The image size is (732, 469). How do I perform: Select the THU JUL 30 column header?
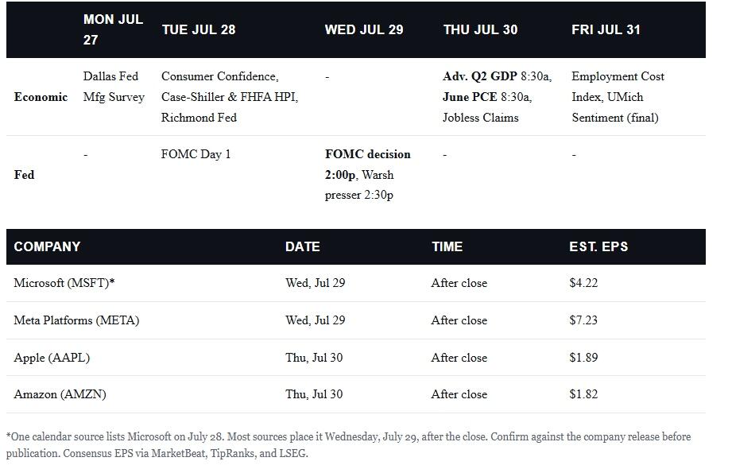point(480,29)
